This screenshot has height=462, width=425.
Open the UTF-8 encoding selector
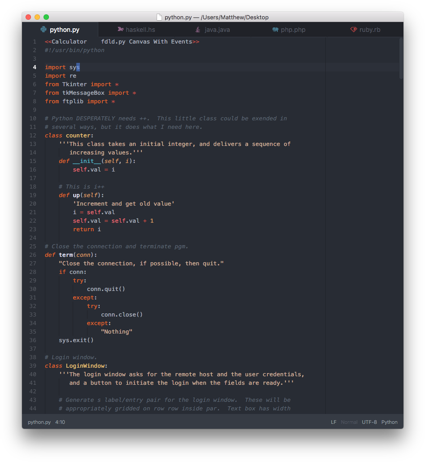click(x=369, y=422)
